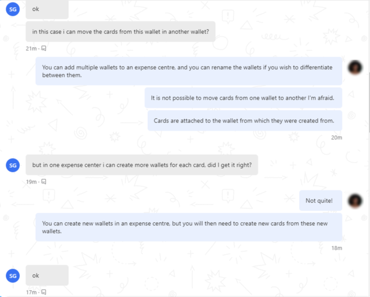The height and width of the screenshot is (297, 370).
Task: Click the "You can add multiple wallets" message
Action: [188, 71]
